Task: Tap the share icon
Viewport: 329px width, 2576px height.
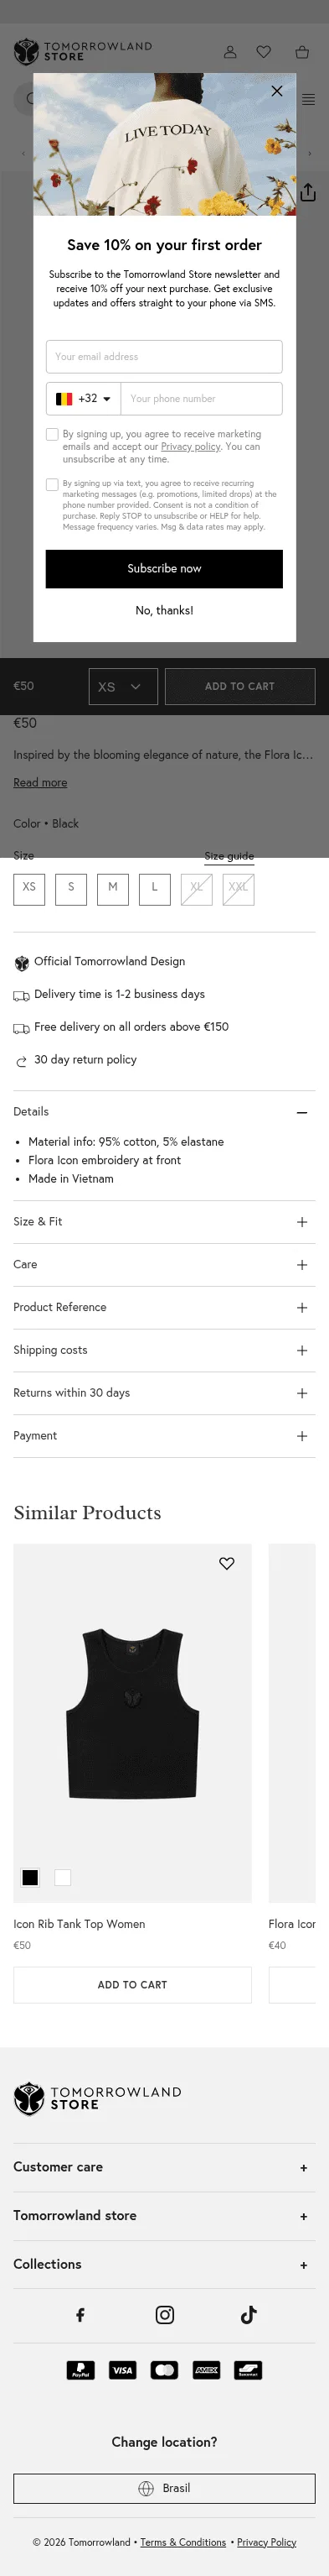Action: click(308, 192)
